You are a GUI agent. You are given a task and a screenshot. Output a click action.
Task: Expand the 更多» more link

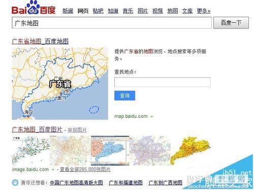(204, 11)
